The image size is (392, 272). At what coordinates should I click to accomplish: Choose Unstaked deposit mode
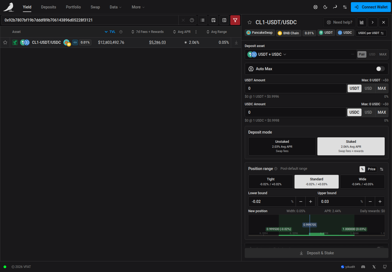282,146
